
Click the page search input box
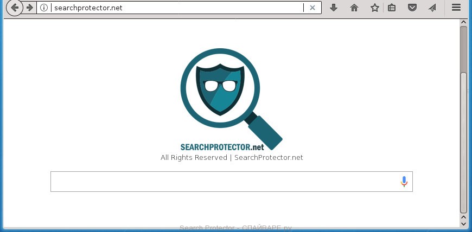[x=232, y=182]
